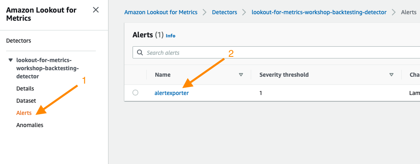The height and width of the screenshot is (164, 420).
Task: Click the Info link beside Alerts
Action: coord(170,36)
